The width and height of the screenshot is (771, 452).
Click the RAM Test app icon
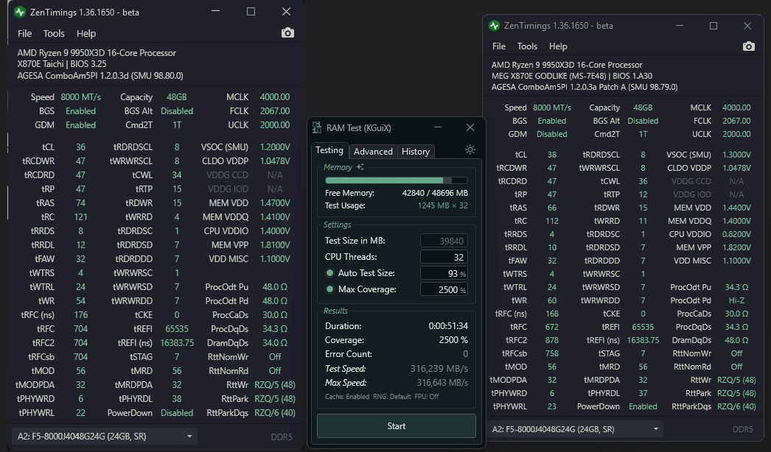coord(317,128)
